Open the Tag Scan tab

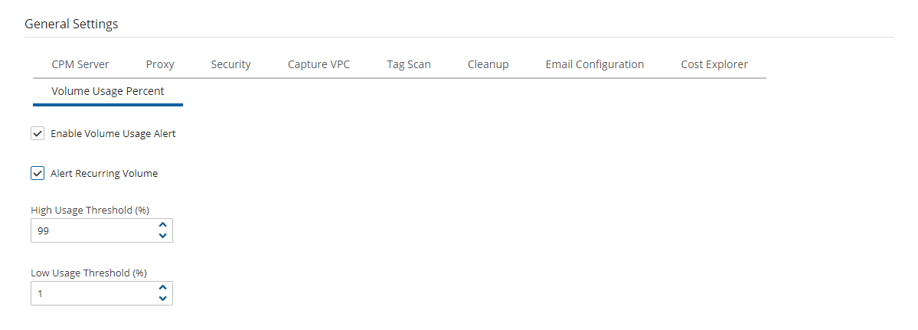(409, 64)
